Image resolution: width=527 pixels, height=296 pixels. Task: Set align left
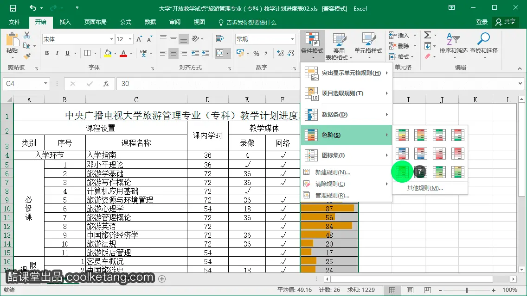(163, 53)
